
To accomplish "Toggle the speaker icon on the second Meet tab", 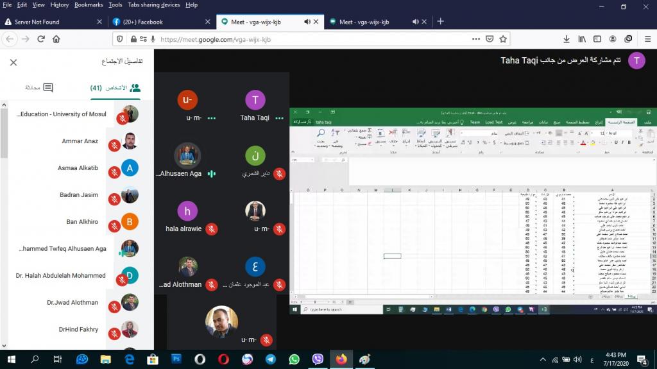I will (x=414, y=22).
